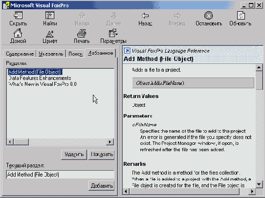The image size is (265, 198).
Task: Close the Visual FoxPro help window
Action: tap(259, 5)
